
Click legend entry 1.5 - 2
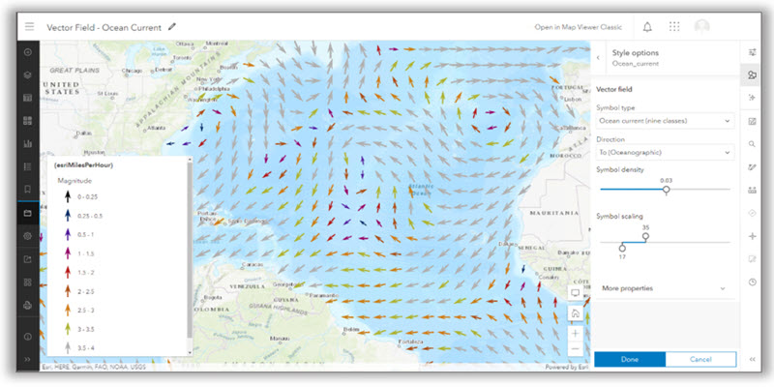pos(85,273)
